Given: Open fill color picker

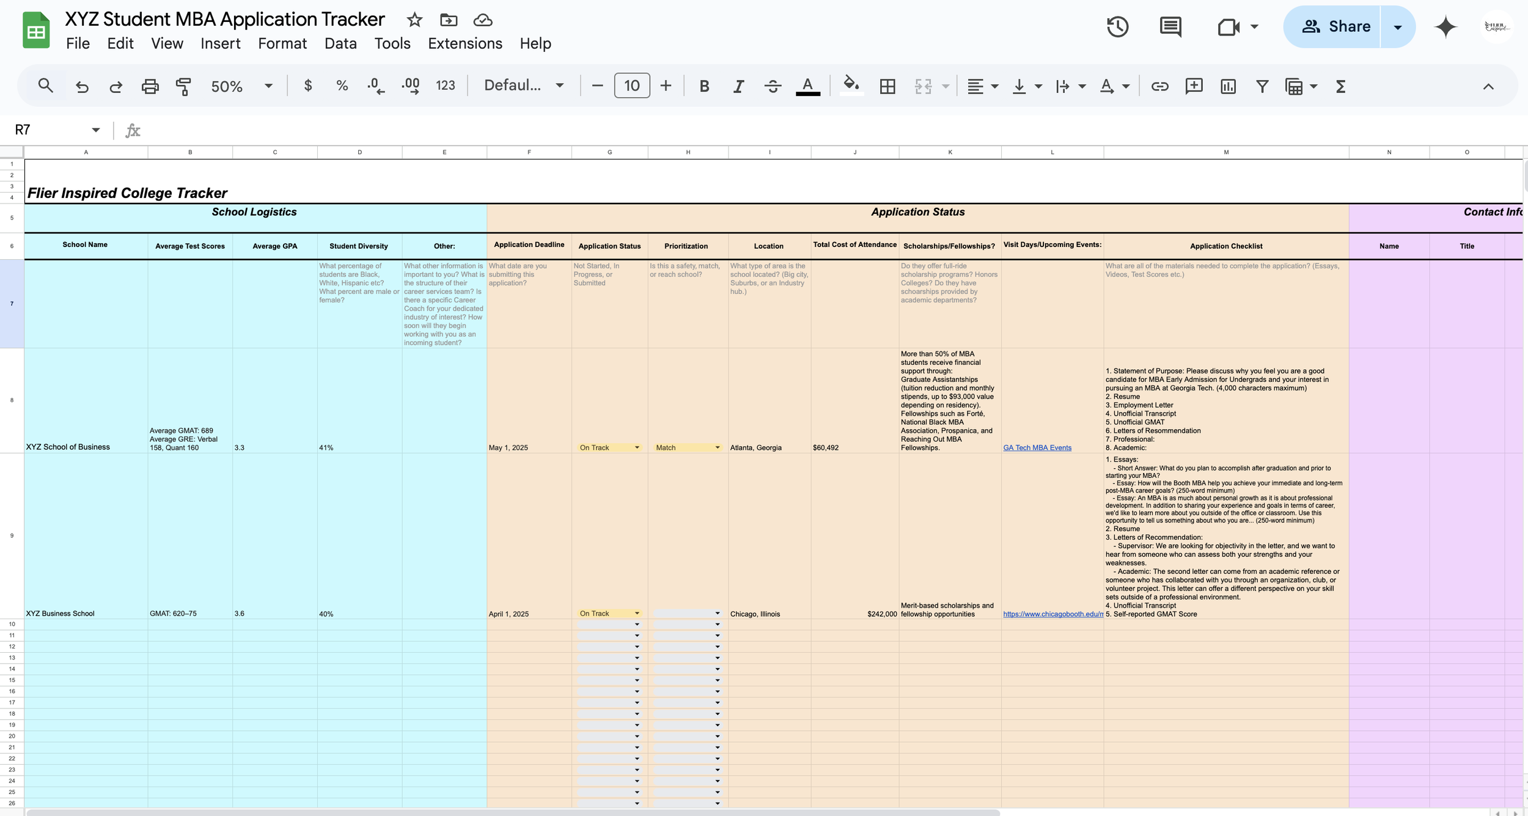Looking at the screenshot, I should coord(851,85).
